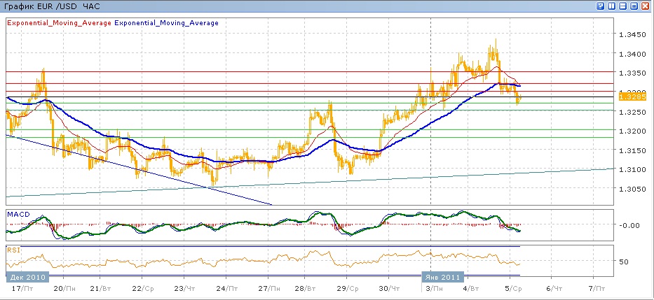Select the Дек 2010 month marker
The image size is (654, 300).
(25, 276)
